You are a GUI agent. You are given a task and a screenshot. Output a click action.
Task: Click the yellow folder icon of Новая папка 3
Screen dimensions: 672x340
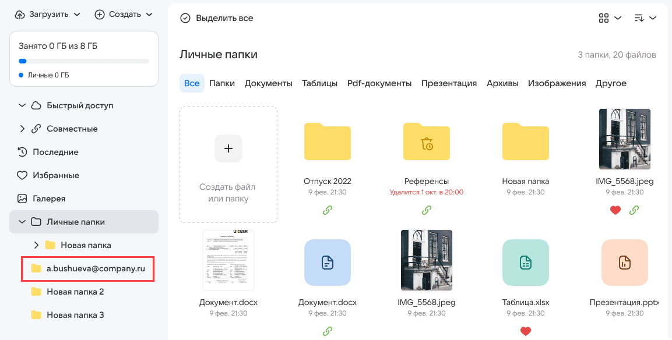[36, 315]
